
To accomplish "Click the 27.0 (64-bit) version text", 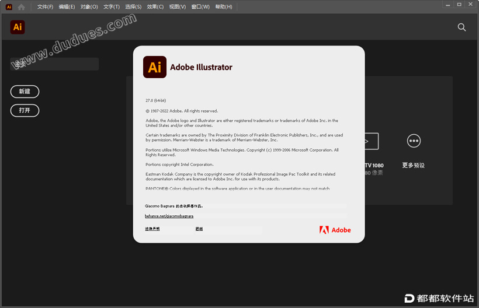I will coord(156,100).
